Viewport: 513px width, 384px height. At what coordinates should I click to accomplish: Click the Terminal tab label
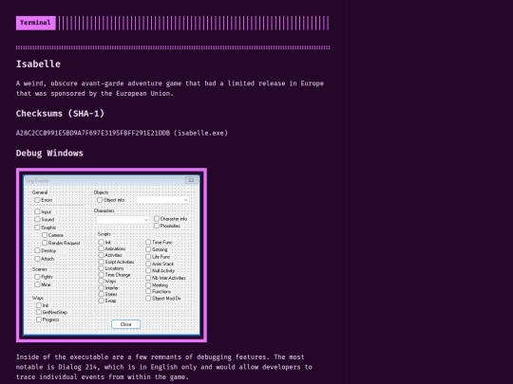(x=36, y=23)
